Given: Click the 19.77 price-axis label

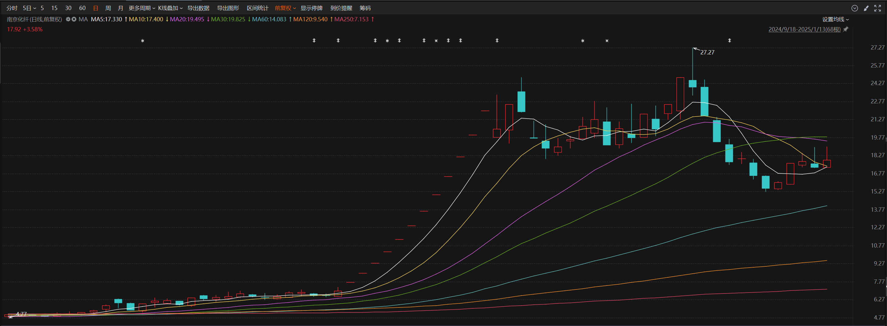Looking at the screenshot, I should [x=877, y=137].
